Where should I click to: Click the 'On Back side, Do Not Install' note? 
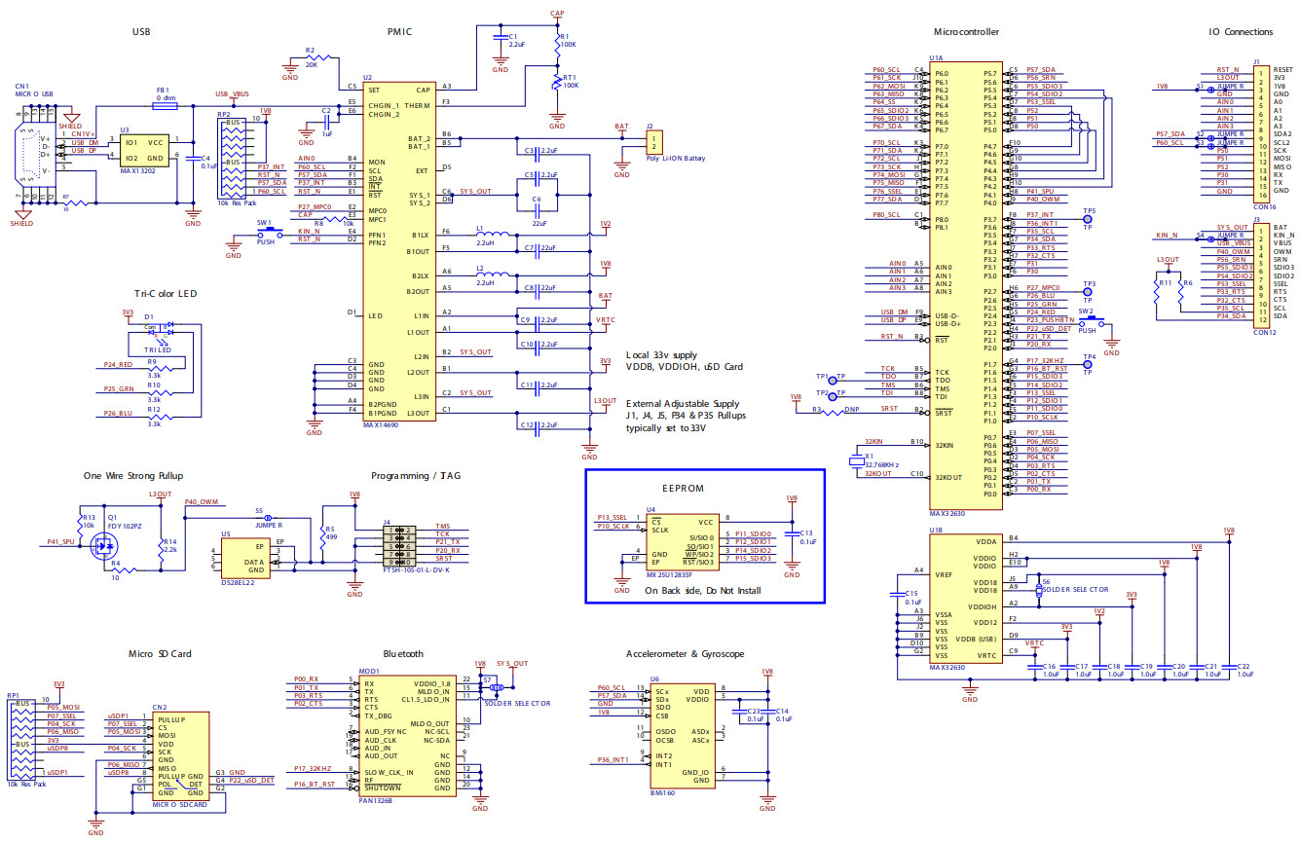702,591
